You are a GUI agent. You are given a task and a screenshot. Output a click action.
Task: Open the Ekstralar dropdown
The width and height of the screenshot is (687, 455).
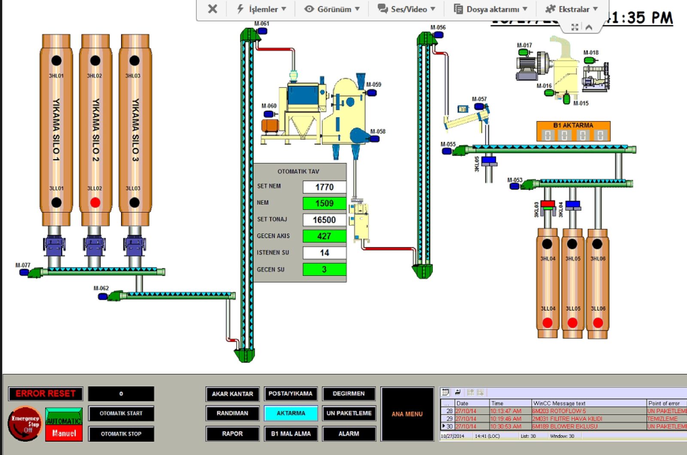571,9
